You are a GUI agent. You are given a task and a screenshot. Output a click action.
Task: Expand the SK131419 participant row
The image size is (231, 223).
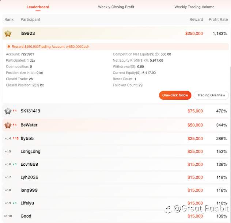115,111
